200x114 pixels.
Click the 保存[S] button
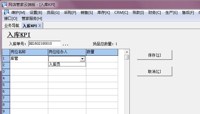tap(154, 55)
